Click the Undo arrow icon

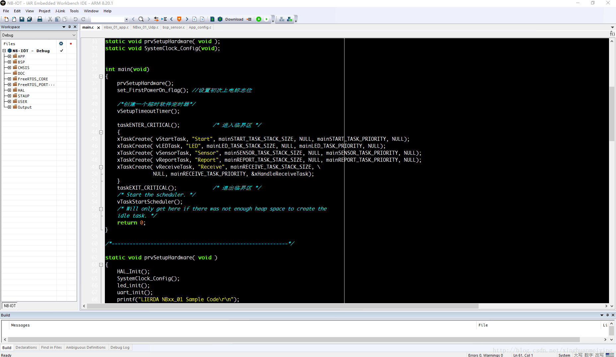tap(75, 19)
